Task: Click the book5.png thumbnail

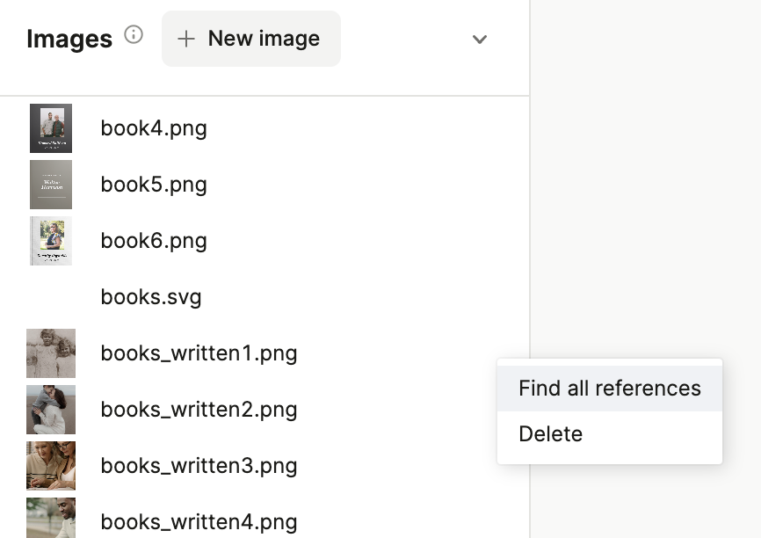Action: pos(51,185)
